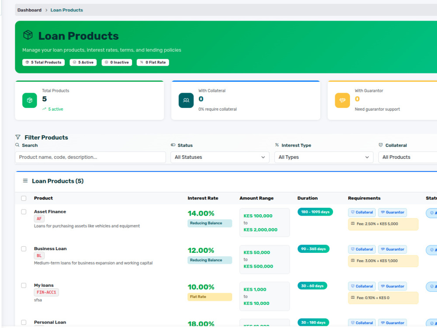Click the Duration column header
Viewport: 437px width, 328px height.
[307, 198]
